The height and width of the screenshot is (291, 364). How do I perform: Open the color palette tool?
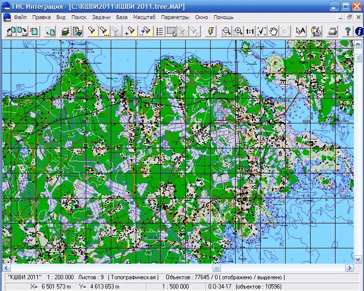click(316, 31)
